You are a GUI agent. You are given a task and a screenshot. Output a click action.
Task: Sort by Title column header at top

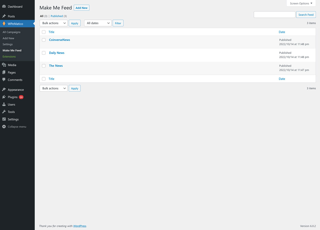click(x=51, y=32)
